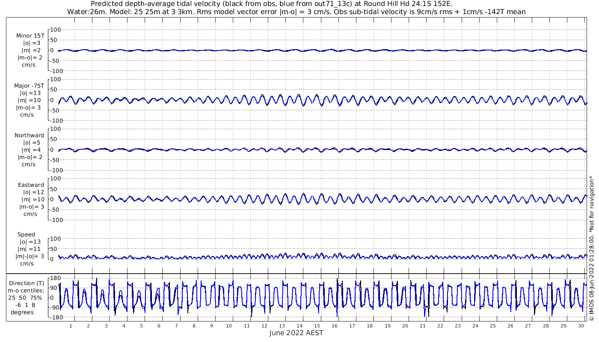Select day 23 on the date axis
The height and width of the screenshot is (342, 599).
point(458,326)
